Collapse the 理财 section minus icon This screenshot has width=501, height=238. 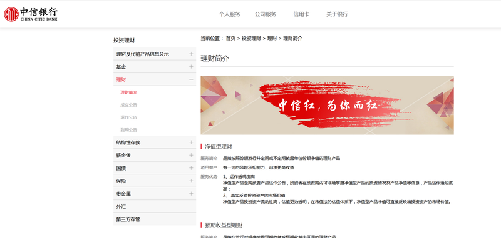(191, 79)
